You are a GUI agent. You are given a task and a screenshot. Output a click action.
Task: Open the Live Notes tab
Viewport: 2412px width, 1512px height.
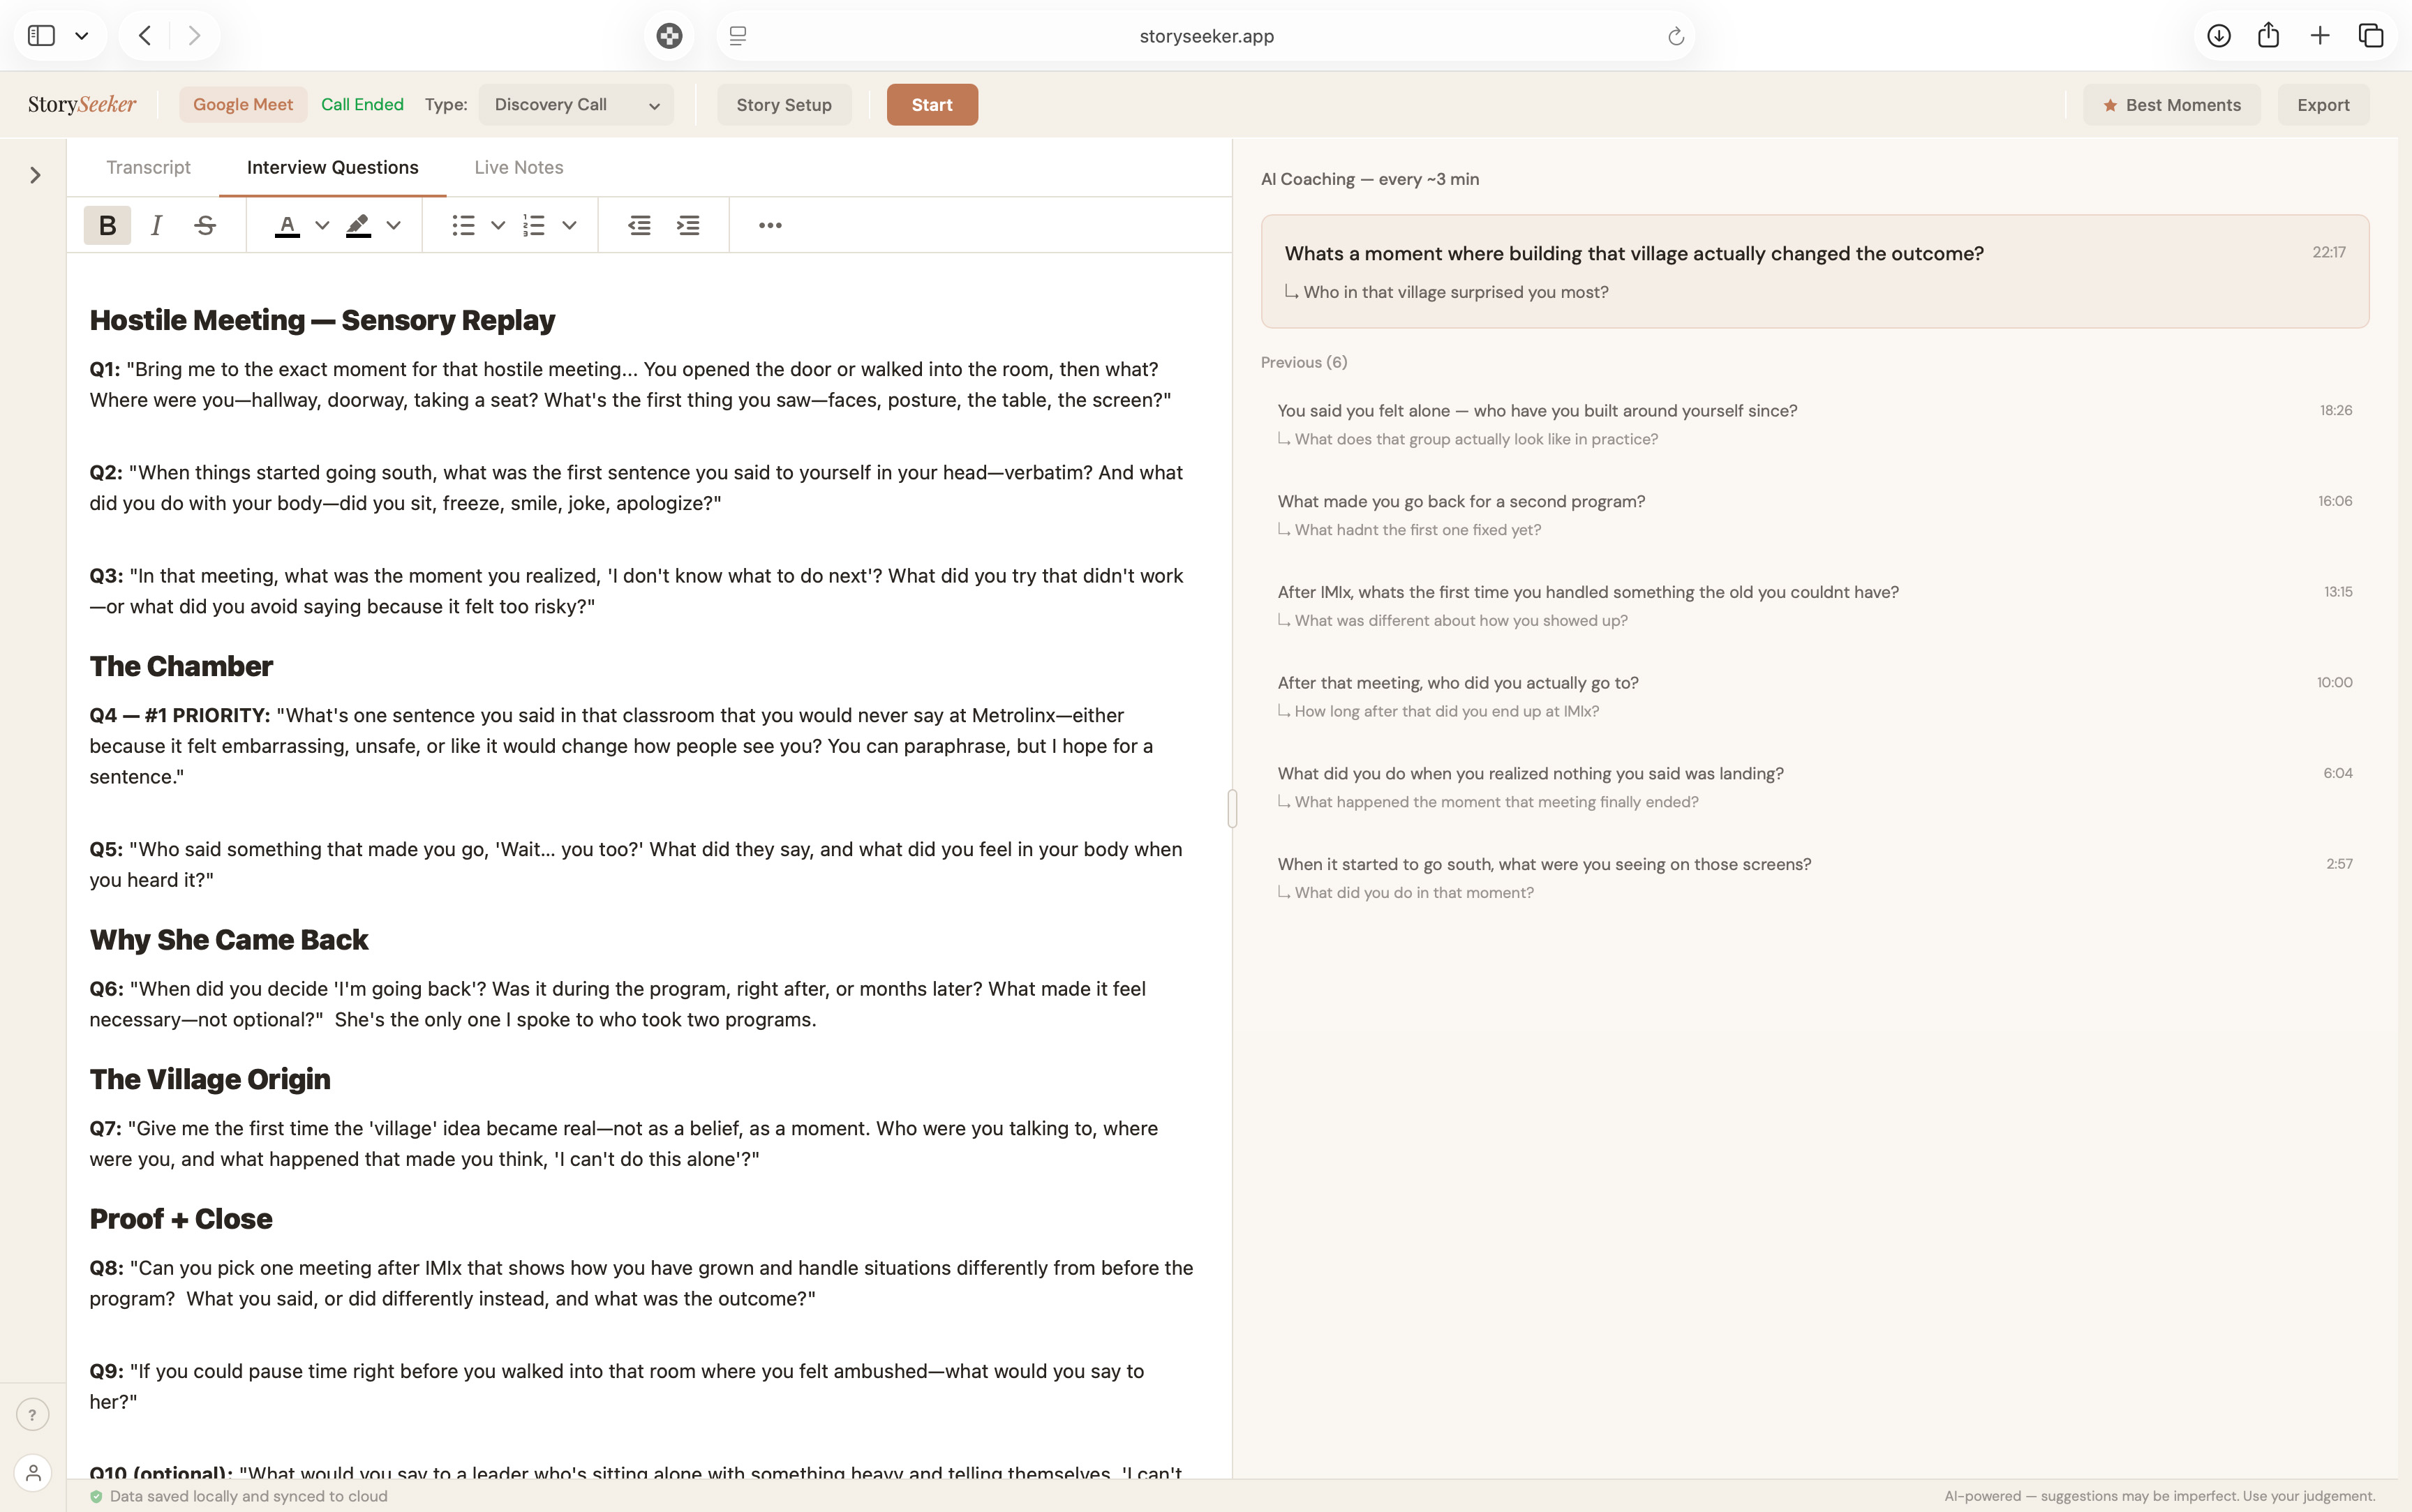pyautogui.click(x=518, y=167)
